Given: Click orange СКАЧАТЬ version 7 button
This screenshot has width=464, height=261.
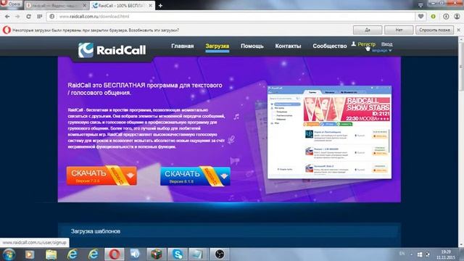Looking at the screenshot, I should [x=101, y=175].
